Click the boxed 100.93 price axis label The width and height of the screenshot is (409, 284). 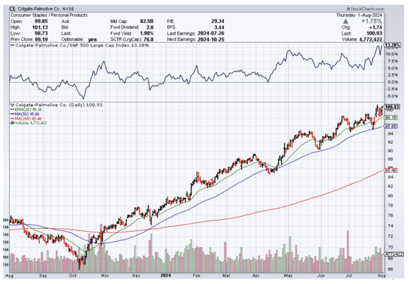[392, 107]
